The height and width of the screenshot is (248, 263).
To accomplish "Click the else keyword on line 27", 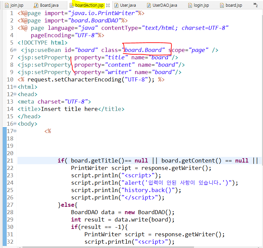I will (67, 205).
